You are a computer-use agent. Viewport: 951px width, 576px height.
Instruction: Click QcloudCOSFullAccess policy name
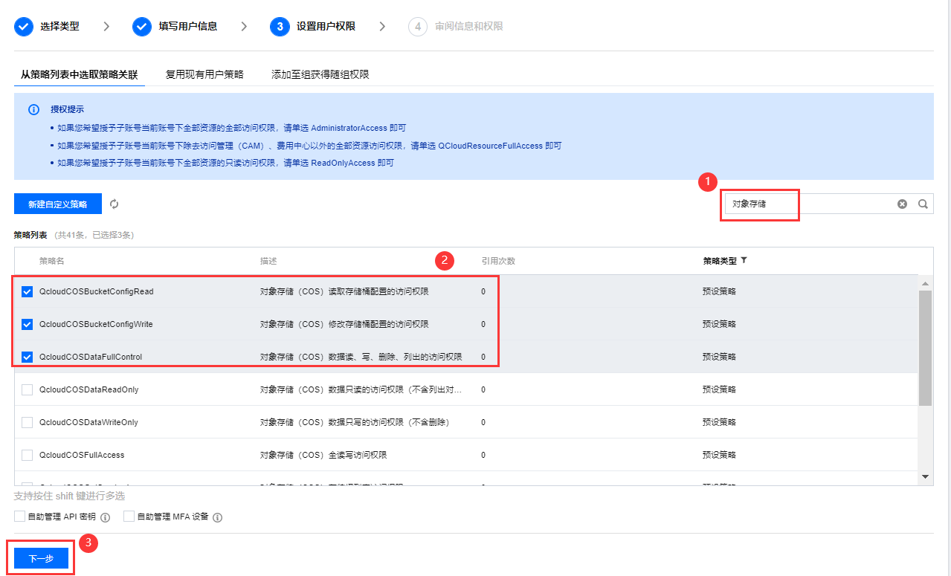pos(82,455)
